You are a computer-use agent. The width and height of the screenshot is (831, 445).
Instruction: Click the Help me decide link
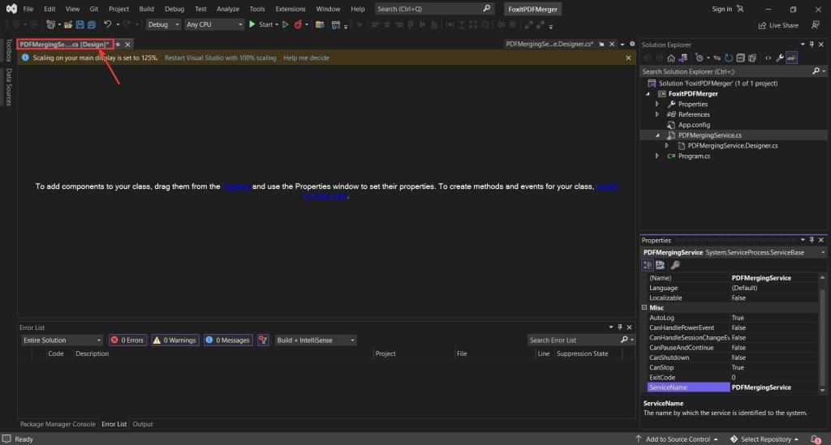306,58
